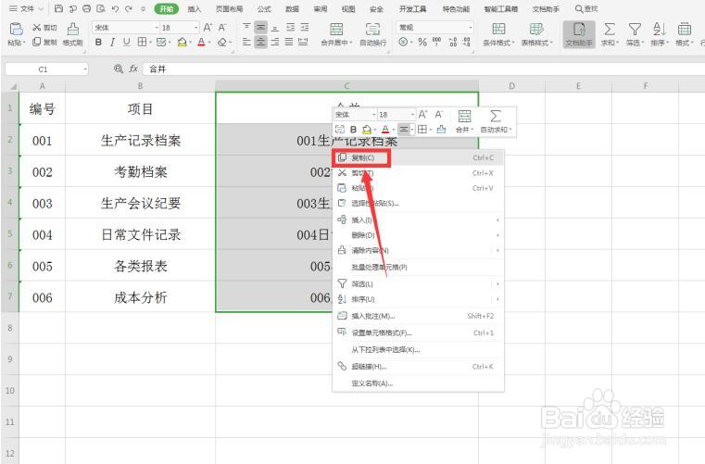Increase font size with ribbon A+ icon

(208, 28)
